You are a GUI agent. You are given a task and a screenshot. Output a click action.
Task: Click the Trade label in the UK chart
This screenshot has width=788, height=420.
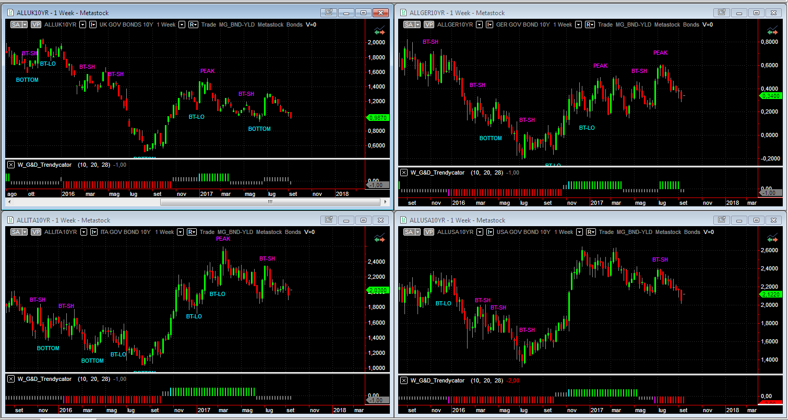click(x=209, y=24)
